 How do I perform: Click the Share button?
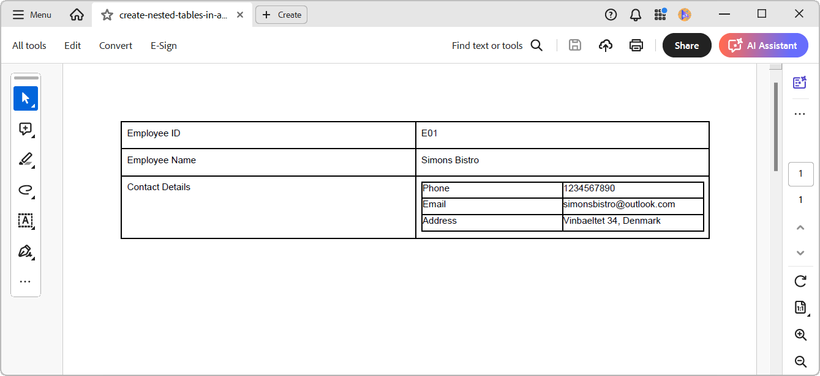(x=687, y=45)
